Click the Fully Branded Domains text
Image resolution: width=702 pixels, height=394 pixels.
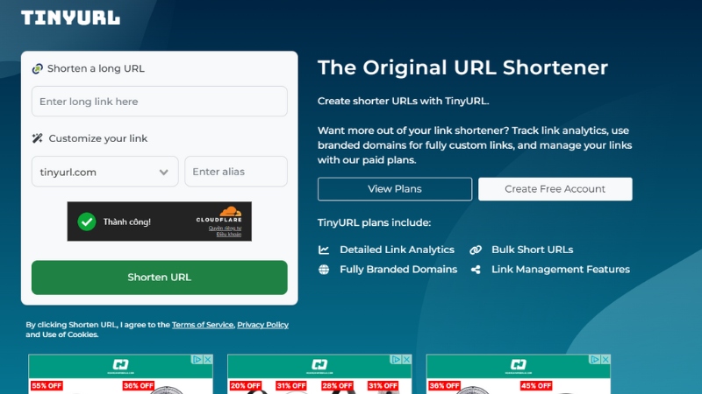click(x=398, y=270)
